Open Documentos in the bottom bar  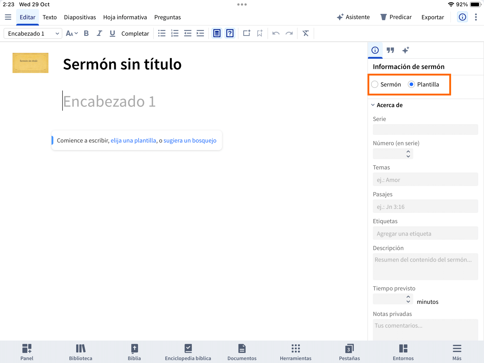coord(242,352)
